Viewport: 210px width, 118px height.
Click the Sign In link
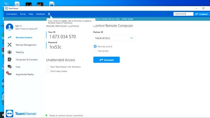click(18, 26)
